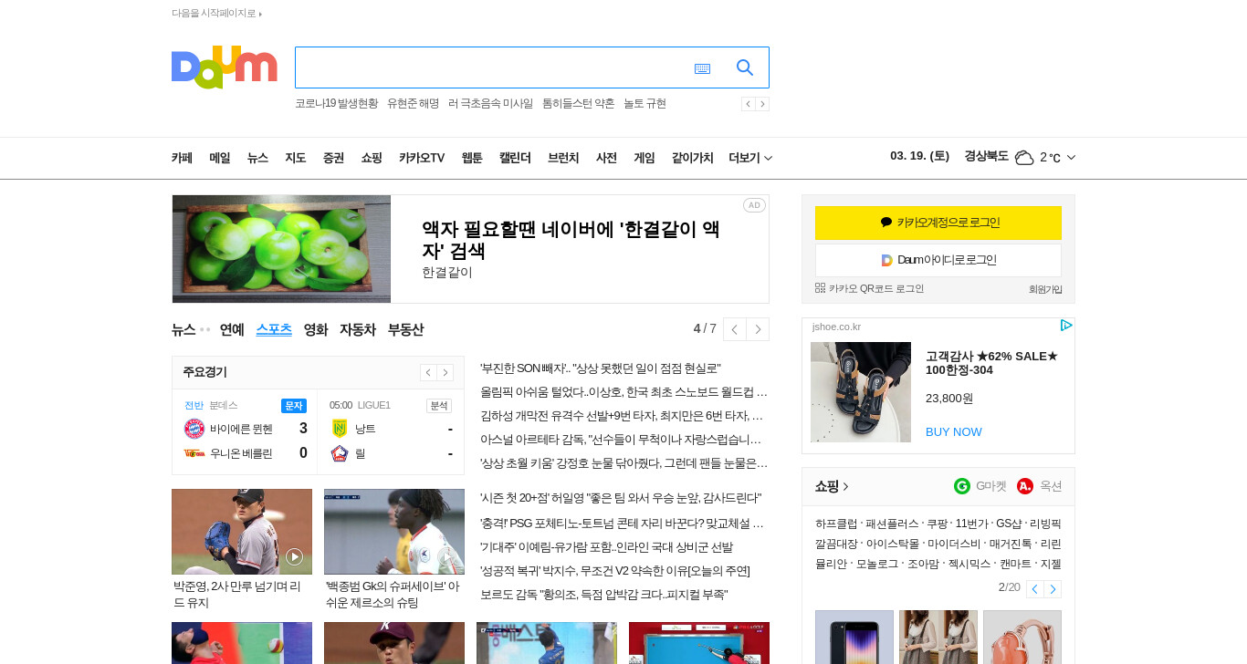Click the Lille team crest
This screenshot has width=1247, height=664.
pos(340,452)
